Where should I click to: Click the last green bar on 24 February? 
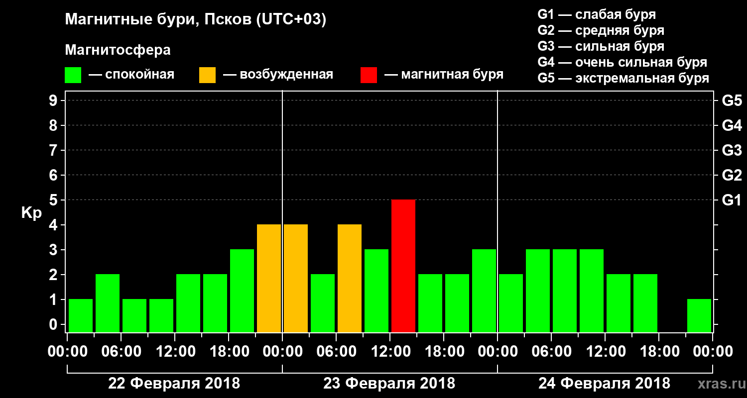(x=699, y=315)
